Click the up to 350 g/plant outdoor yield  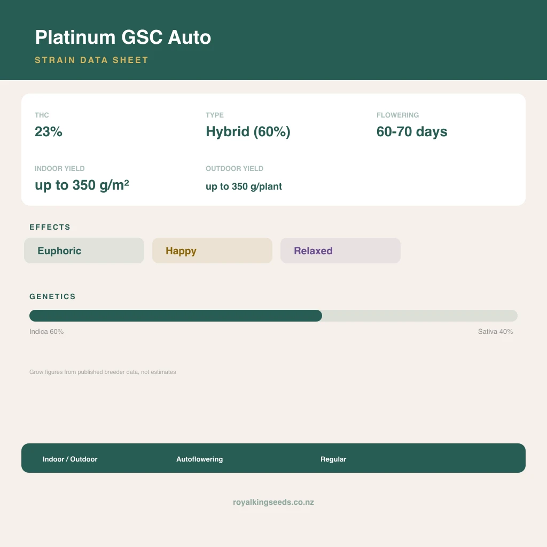tap(244, 186)
